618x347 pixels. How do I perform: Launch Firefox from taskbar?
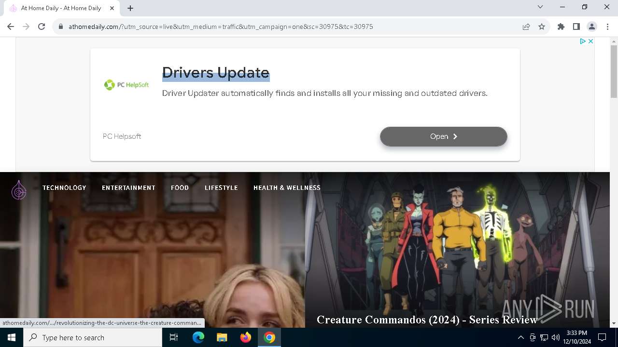point(246,337)
